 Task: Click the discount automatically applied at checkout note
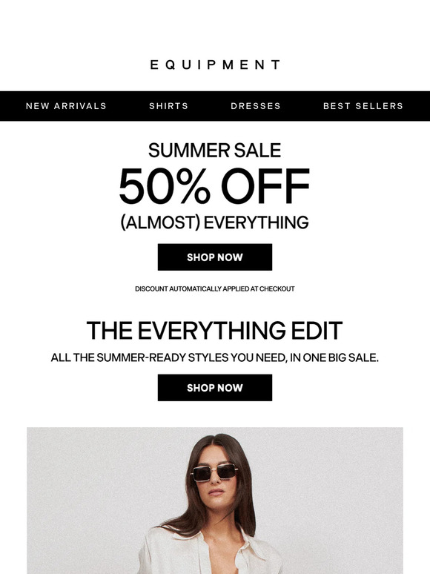pyautogui.click(x=215, y=288)
